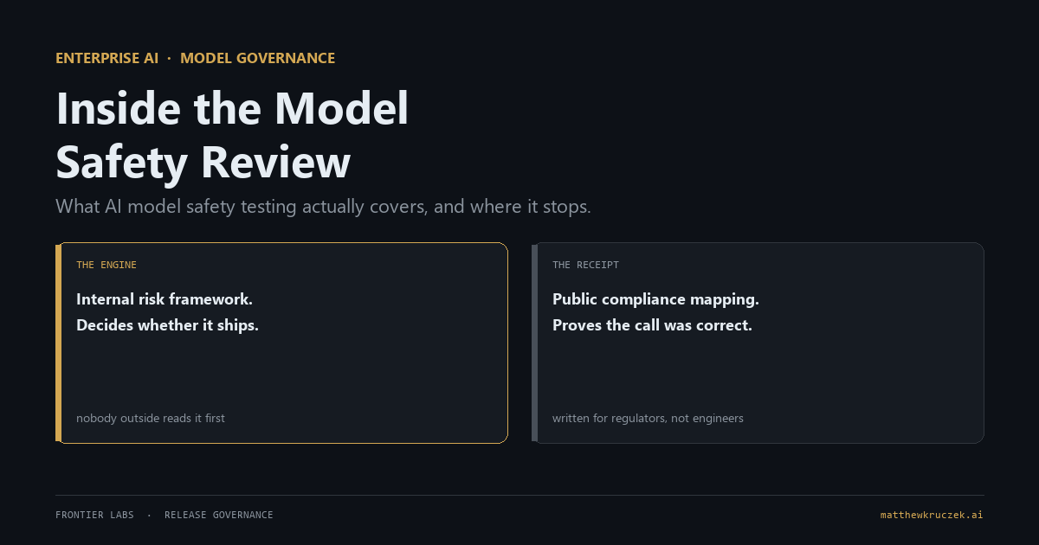Open the matthewkruczek.ai link

932,515
